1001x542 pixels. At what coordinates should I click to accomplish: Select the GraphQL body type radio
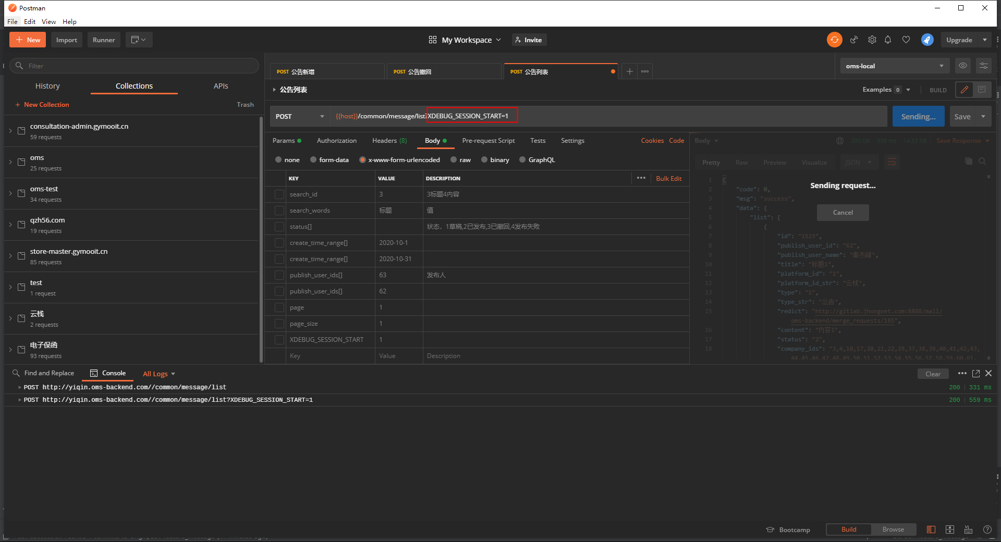click(x=522, y=160)
